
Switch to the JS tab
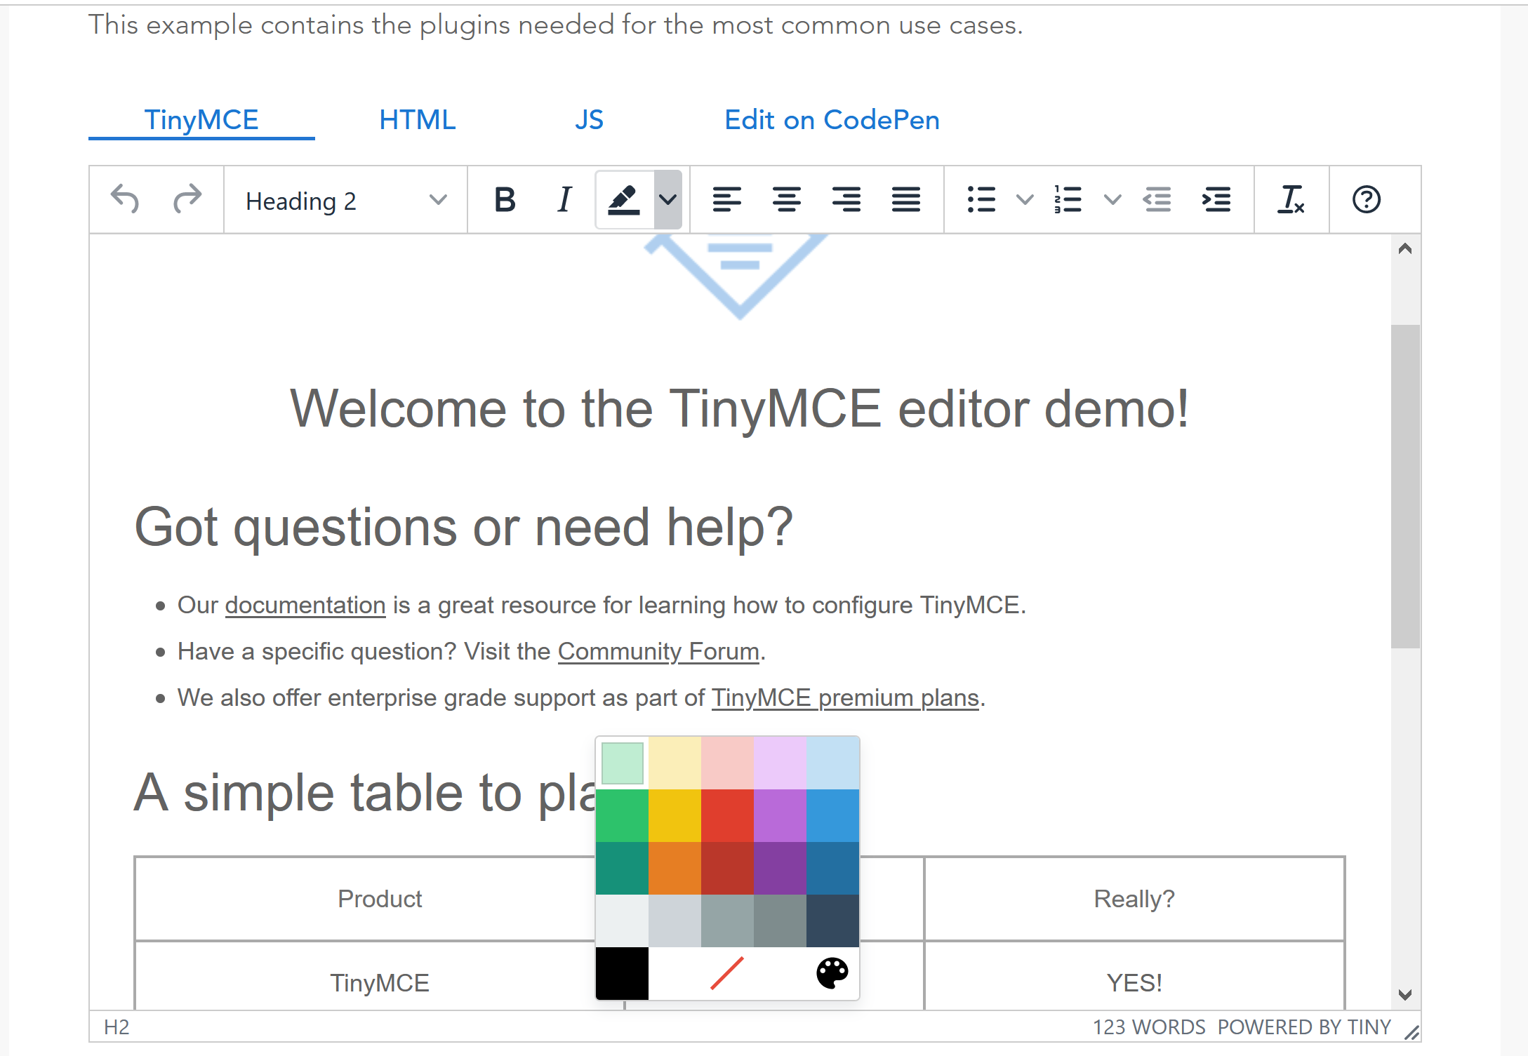[589, 120]
